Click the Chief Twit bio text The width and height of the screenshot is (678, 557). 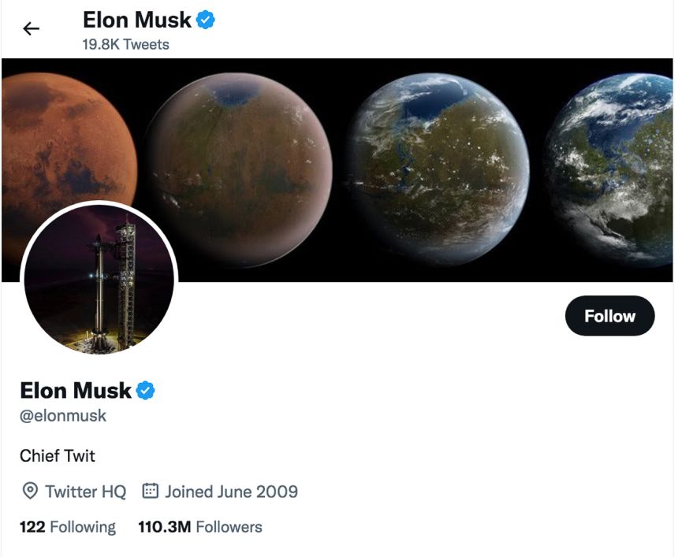pyautogui.click(x=57, y=455)
